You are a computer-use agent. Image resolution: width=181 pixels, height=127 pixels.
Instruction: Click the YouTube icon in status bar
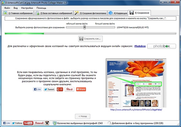28,123
